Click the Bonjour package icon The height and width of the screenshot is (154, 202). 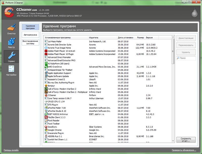click(46, 86)
